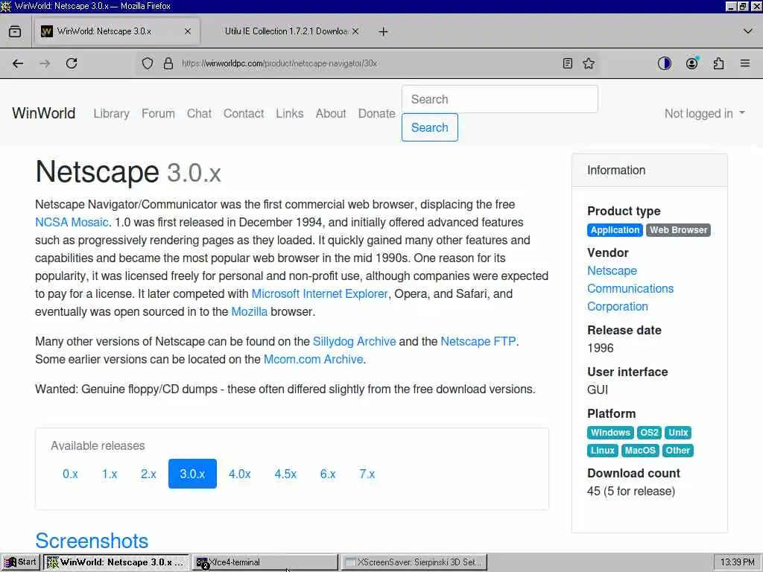Screen dimensions: 763x572
Task: Click the Search button
Action: (430, 127)
